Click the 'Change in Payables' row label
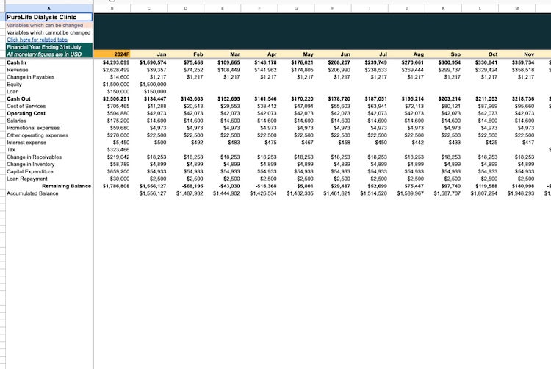The height and width of the screenshot is (369, 551). [x=31, y=77]
